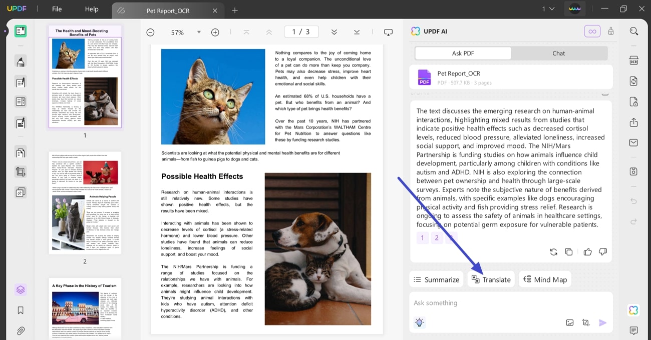Open the Share panel
This screenshot has height=340, width=651.
(x=633, y=122)
